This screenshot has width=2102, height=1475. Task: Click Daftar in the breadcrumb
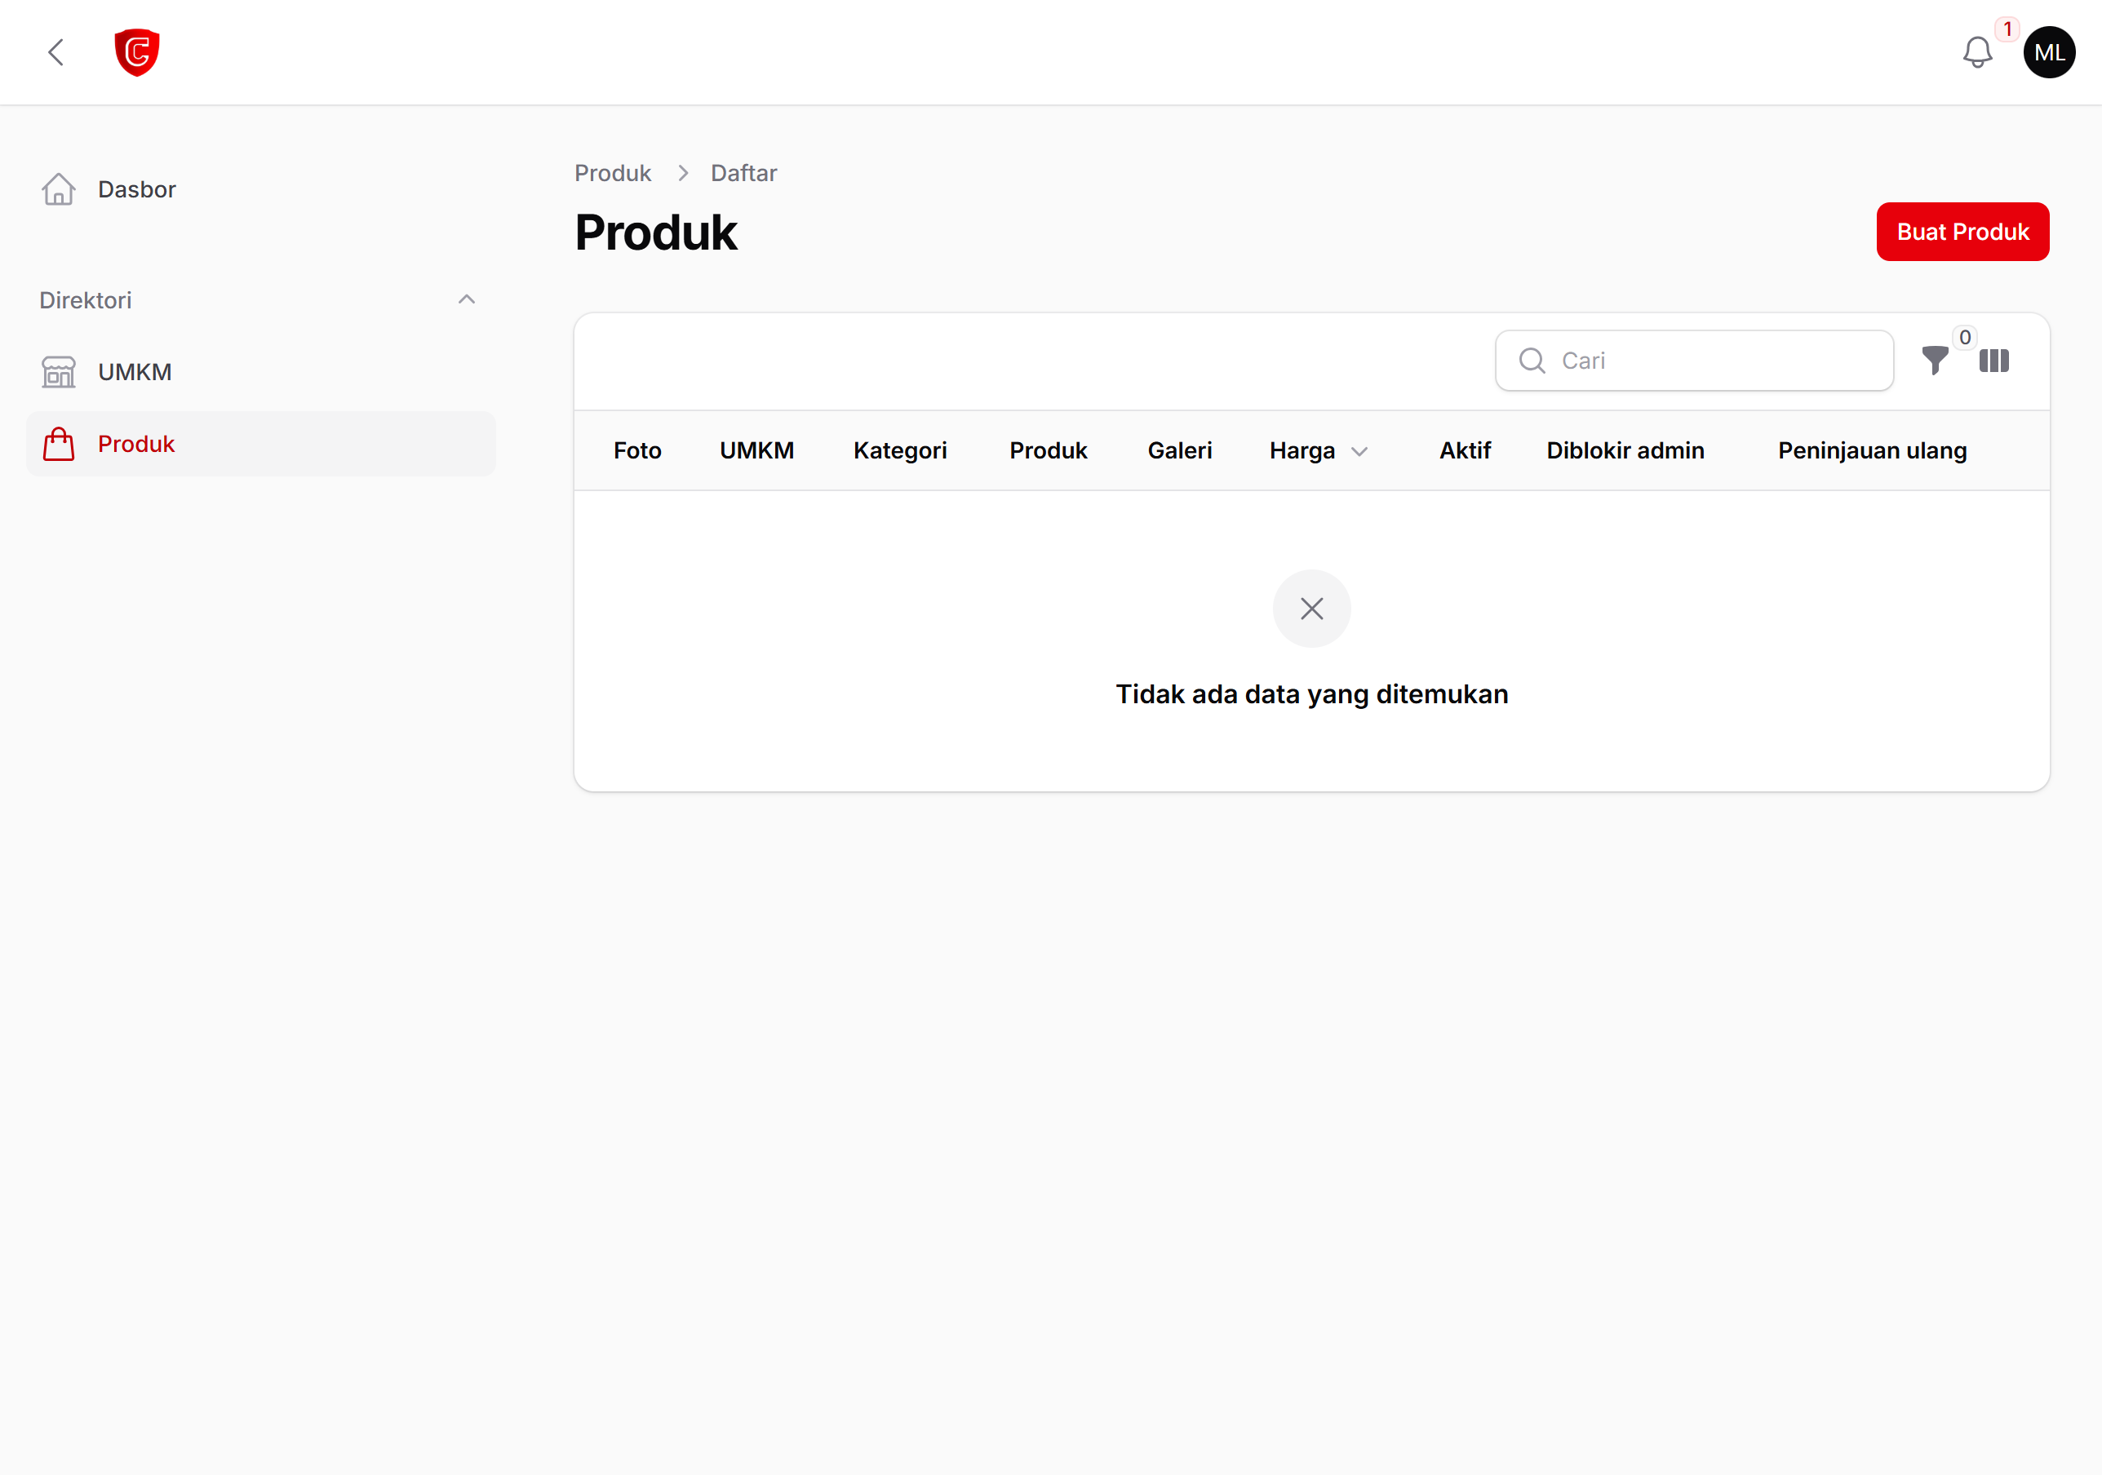click(x=743, y=173)
